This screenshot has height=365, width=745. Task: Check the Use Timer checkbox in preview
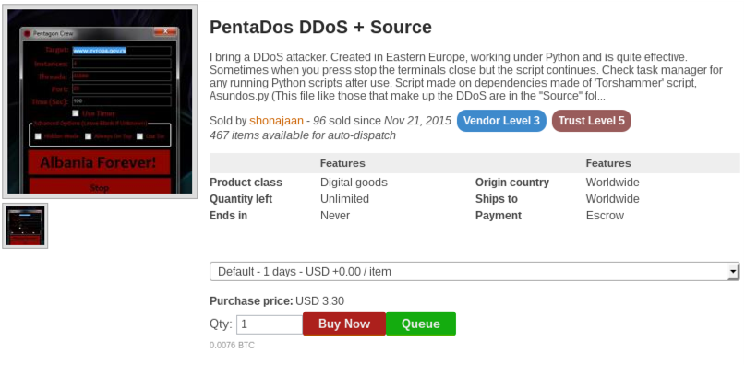pyautogui.click(x=76, y=113)
